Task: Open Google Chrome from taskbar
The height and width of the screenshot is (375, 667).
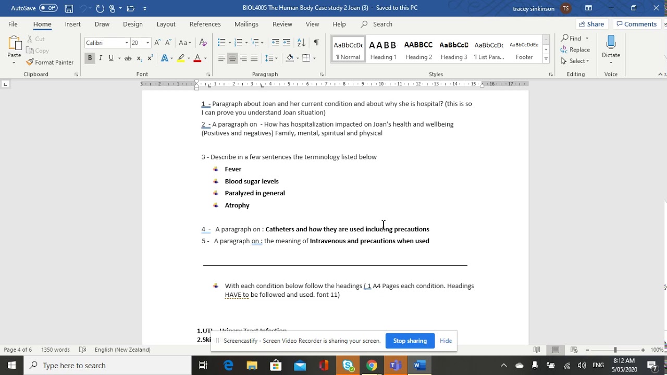Action: 372,366
